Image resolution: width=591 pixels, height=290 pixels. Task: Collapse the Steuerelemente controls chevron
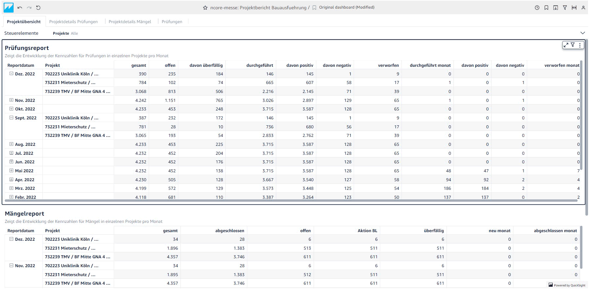(583, 33)
